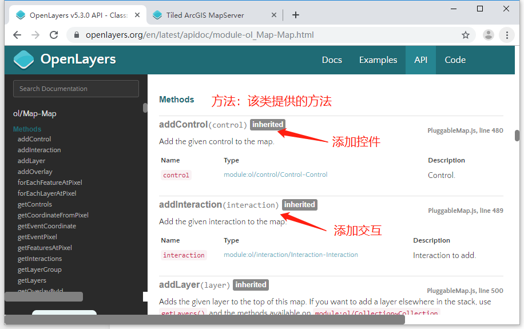Click bottom horizontal scrollbar of window
The image size is (524, 329).
205,320
